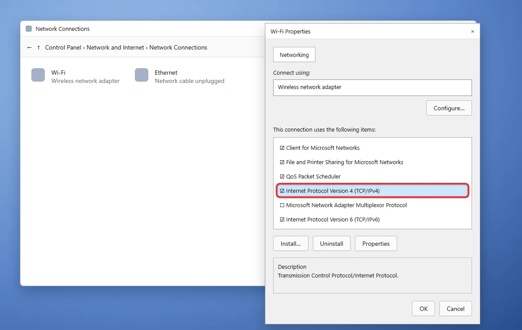
Task: Select Microsoft Network Adapter Multiplexor Protocol row text
Action: click(x=346, y=205)
